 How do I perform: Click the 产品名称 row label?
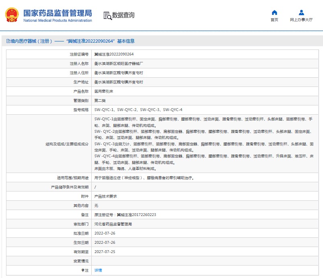click(x=81, y=91)
